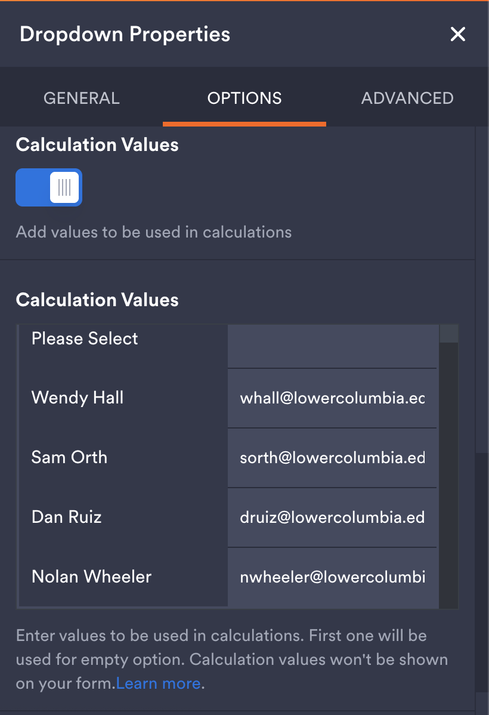Edit Wendy Hall's calculation value field
Image resolution: width=489 pixels, height=715 pixels.
332,398
